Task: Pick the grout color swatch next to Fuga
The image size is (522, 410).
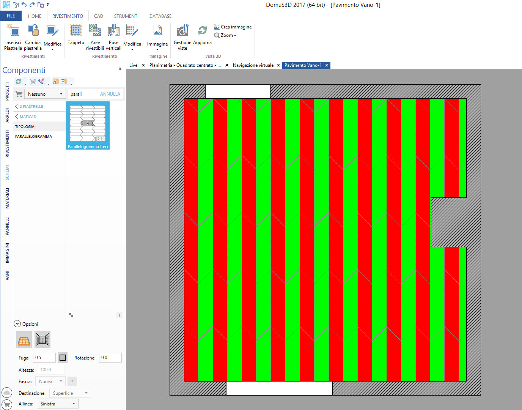Action: tap(63, 358)
